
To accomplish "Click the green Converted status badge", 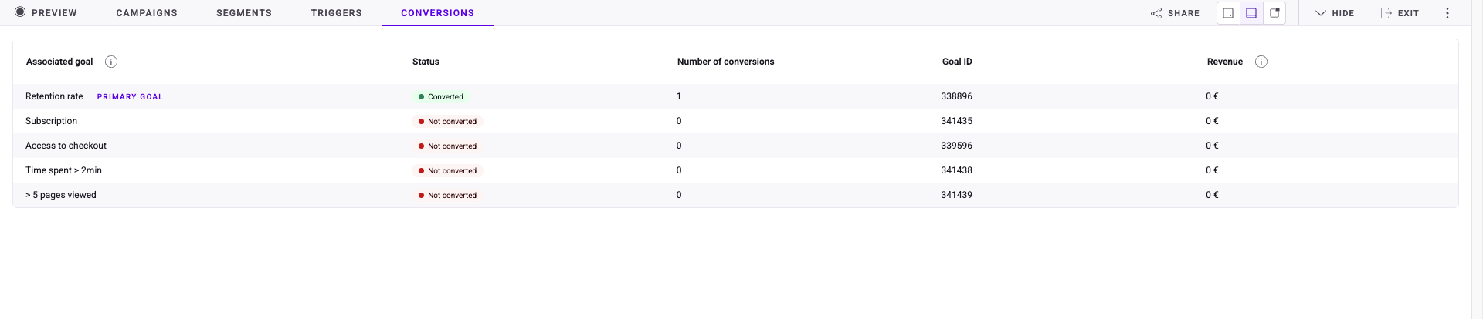I will point(441,97).
